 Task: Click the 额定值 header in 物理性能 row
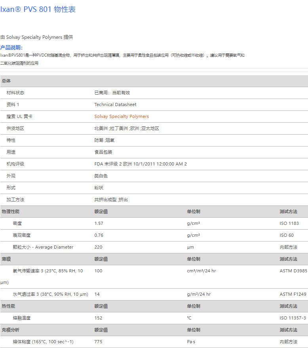click(101, 211)
